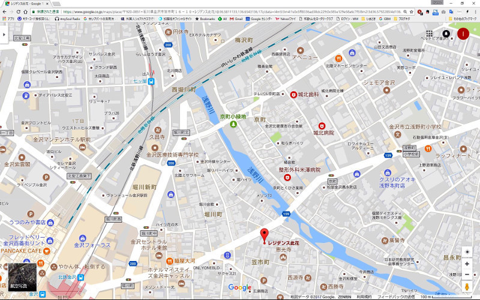Select ホテルマイステイズ金沢キャッスル hotel marker
The image size is (480, 300).
(x=182, y=284)
